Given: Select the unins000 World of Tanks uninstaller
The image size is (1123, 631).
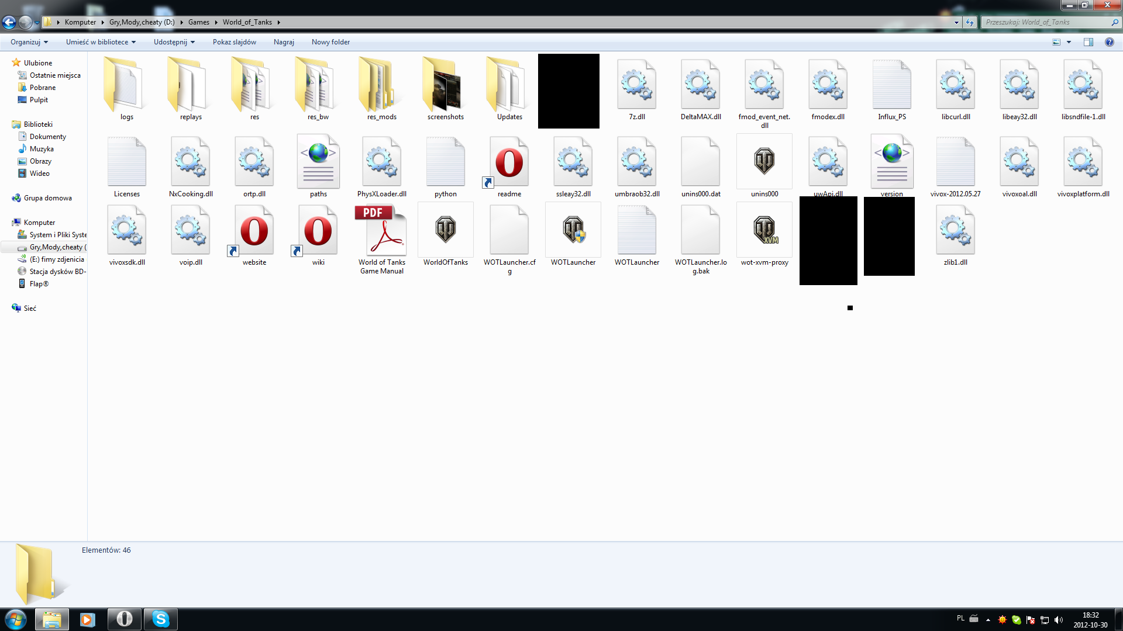Looking at the screenshot, I should (764, 166).
